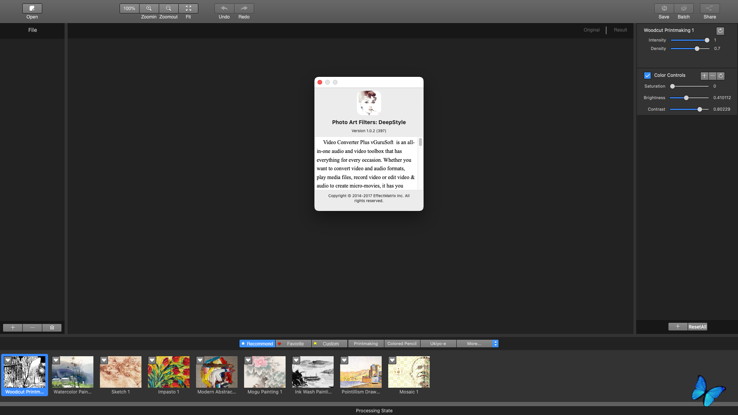The image size is (738, 415).
Task: Toggle favorite heart on Impasto 1
Action: 152,360
